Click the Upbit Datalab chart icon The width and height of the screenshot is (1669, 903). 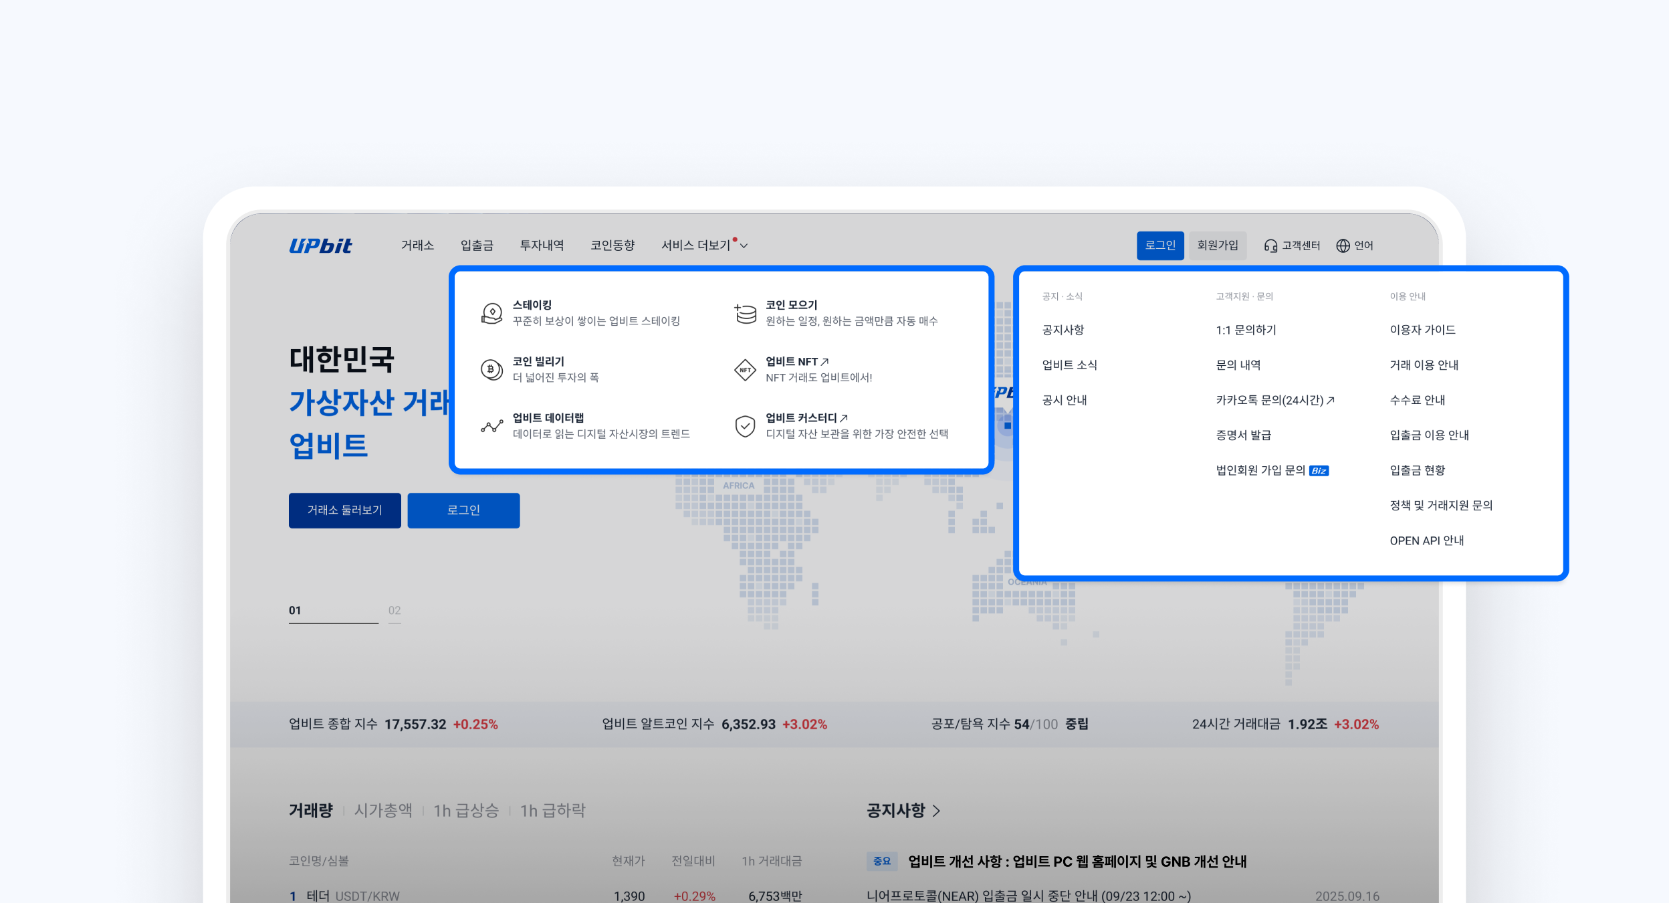(x=491, y=426)
